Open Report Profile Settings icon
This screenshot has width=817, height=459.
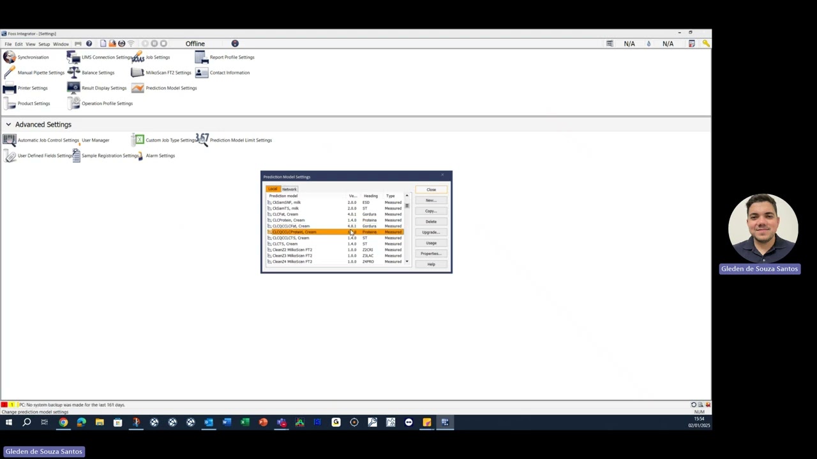click(x=202, y=57)
